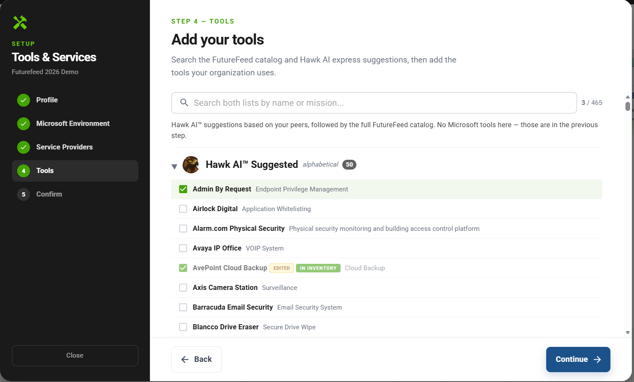Click the Microsoft Environment checkmark icon
This screenshot has width=634, height=382.
tap(24, 123)
